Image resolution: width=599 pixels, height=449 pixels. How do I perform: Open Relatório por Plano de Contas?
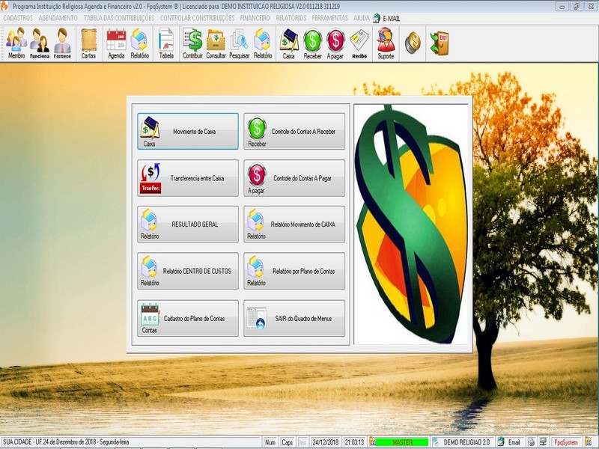tap(294, 271)
